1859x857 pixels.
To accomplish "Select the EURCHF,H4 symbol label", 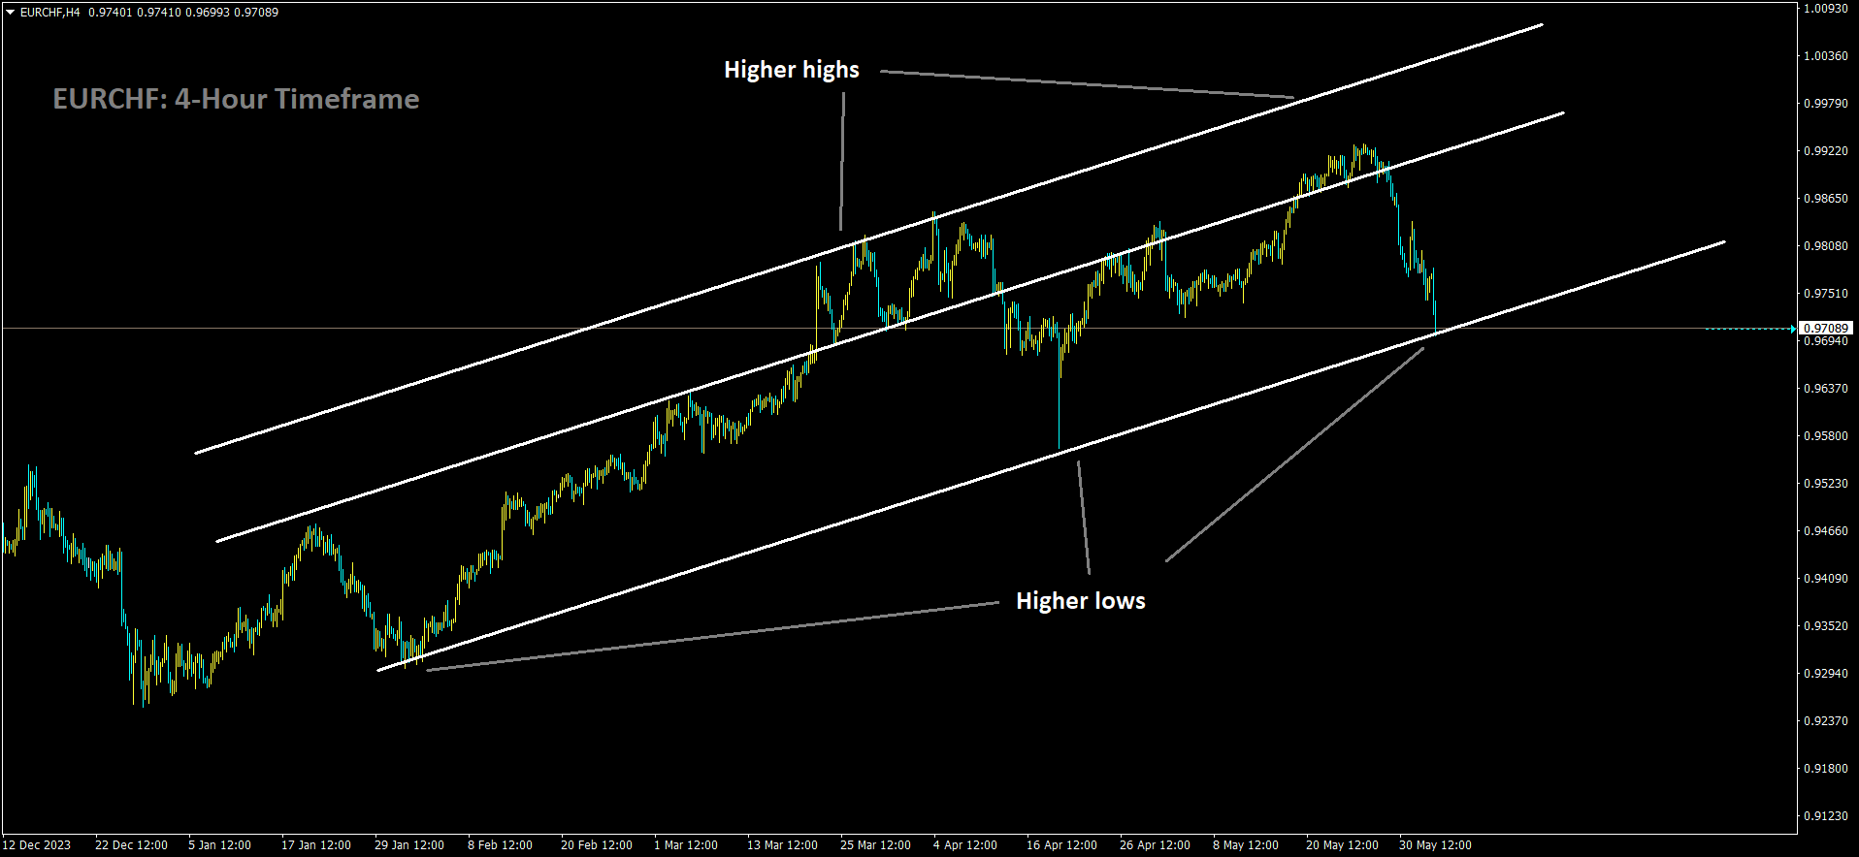I will tap(50, 13).
